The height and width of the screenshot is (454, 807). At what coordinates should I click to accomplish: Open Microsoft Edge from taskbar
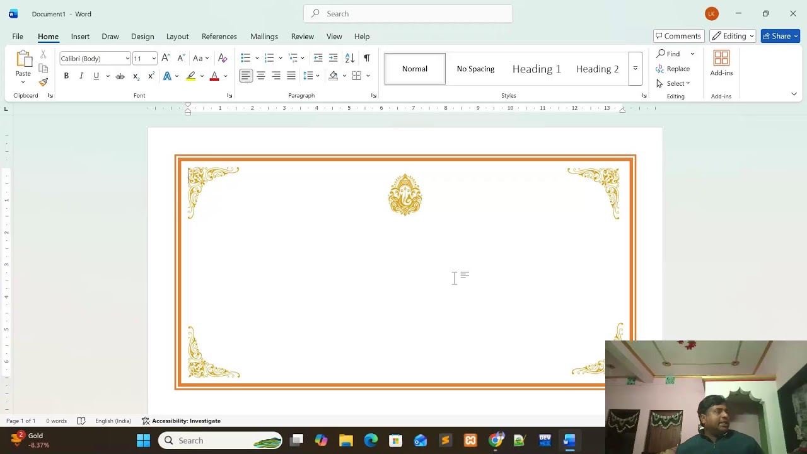coord(371,440)
